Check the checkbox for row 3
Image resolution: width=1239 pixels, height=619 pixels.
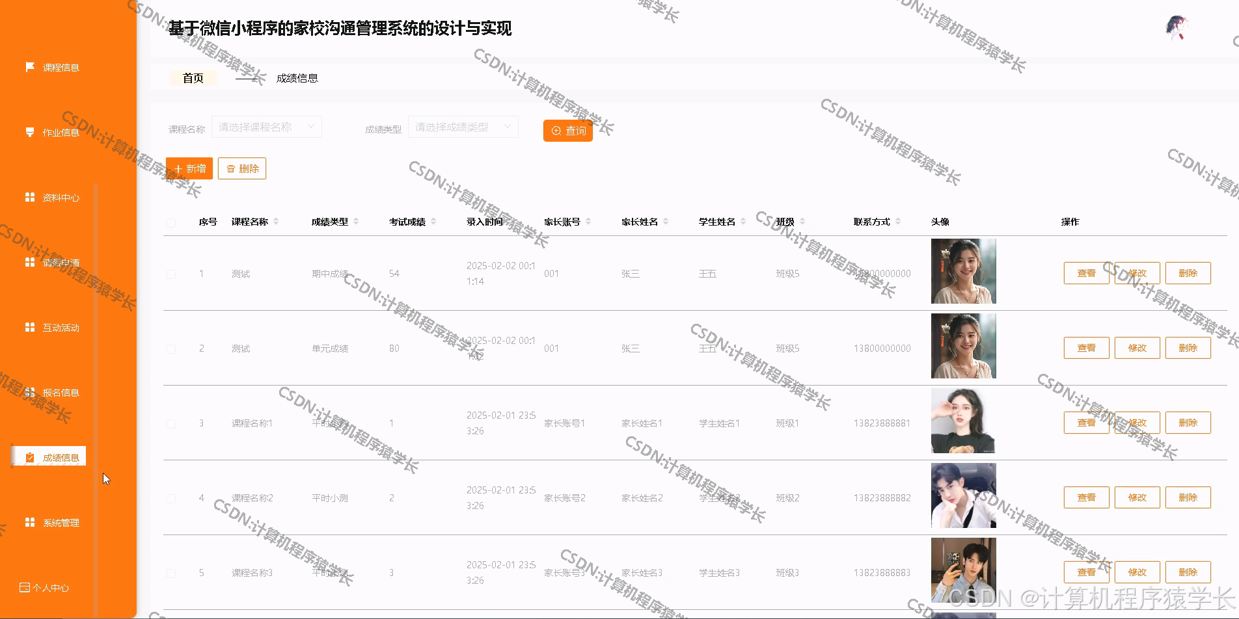coord(171,424)
